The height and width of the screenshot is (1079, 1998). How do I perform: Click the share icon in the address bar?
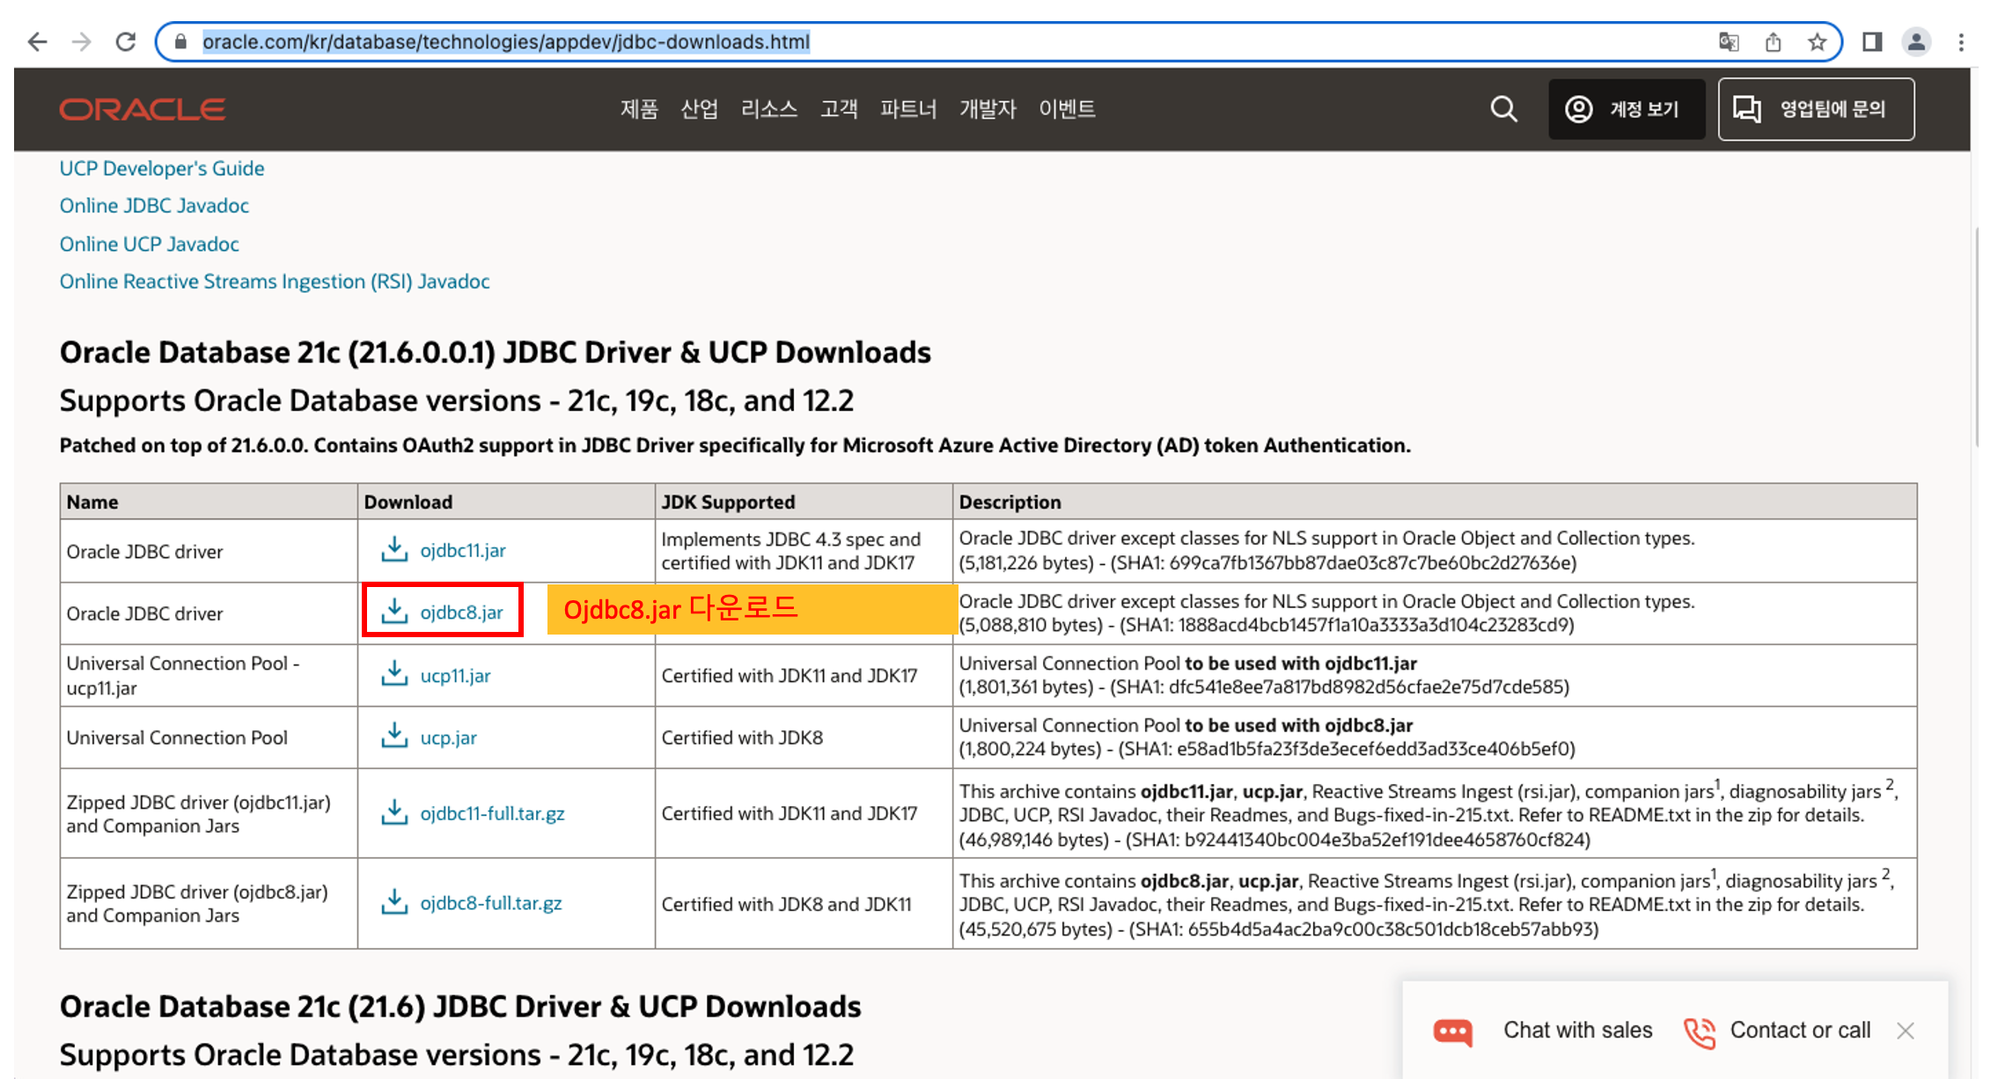click(x=1773, y=41)
